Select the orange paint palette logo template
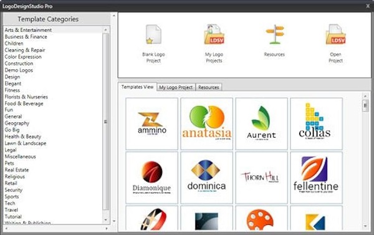The image size is (374, 235). coord(261,218)
